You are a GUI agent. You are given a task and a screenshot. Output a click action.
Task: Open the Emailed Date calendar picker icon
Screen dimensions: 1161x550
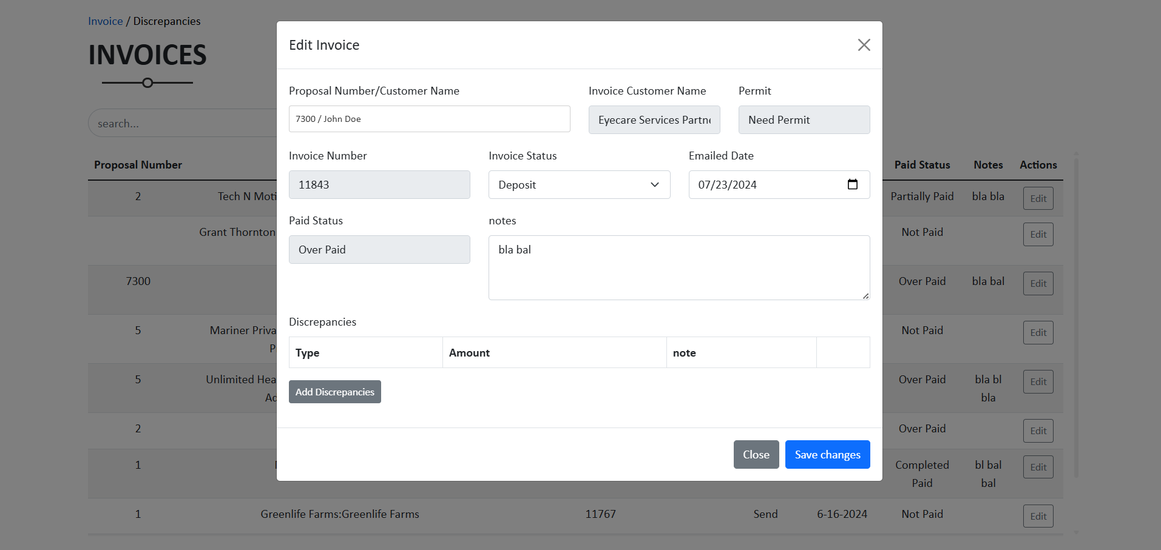pyautogui.click(x=852, y=184)
